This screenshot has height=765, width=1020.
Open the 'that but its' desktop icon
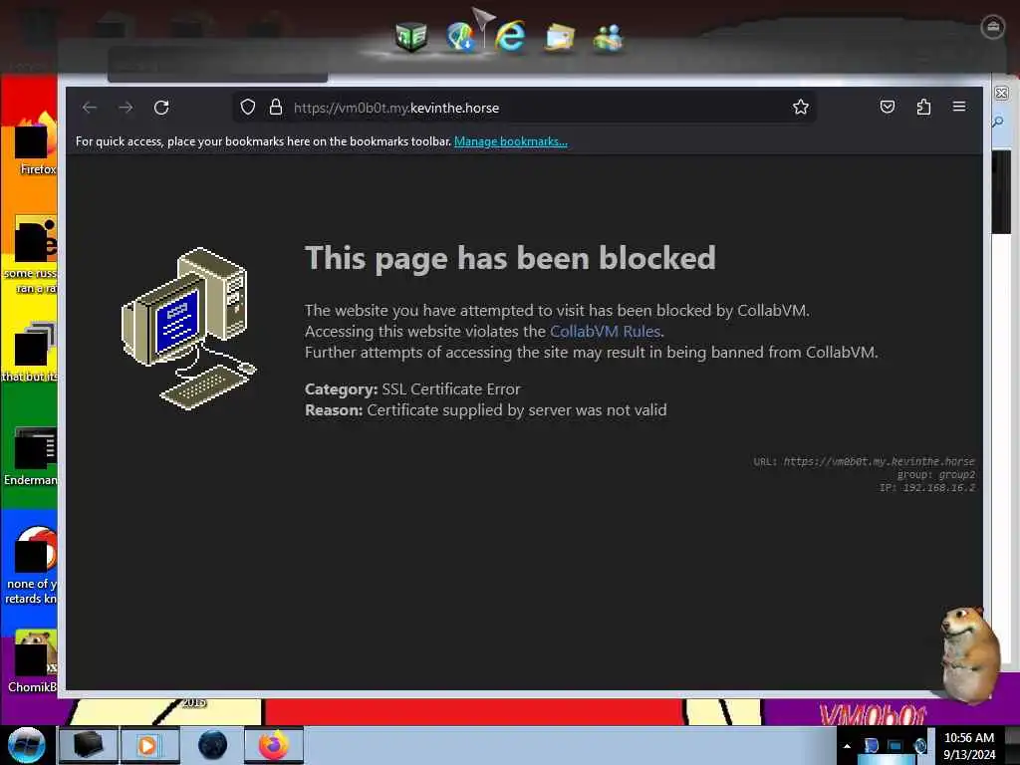pyautogui.click(x=31, y=352)
